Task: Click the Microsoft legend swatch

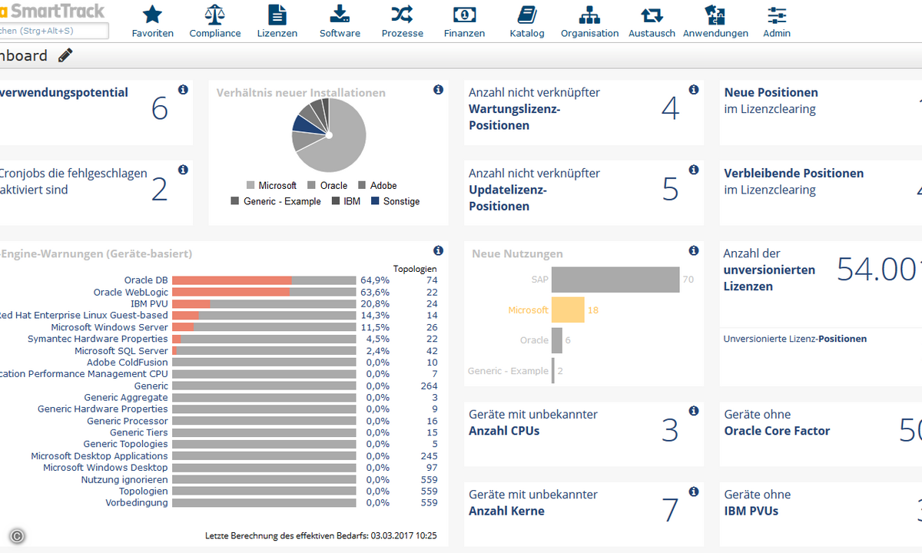Action: [250, 186]
